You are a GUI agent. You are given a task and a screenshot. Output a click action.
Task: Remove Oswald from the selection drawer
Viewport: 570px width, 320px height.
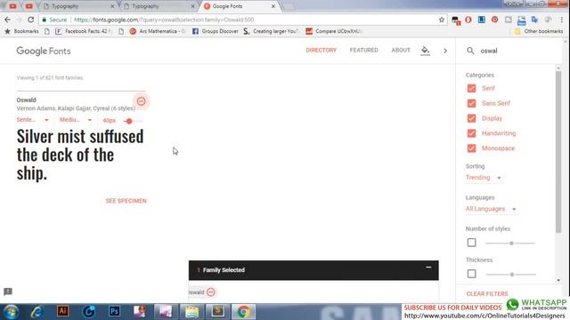coord(210,292)
